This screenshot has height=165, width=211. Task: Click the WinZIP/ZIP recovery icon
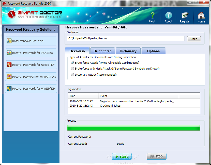9,89
